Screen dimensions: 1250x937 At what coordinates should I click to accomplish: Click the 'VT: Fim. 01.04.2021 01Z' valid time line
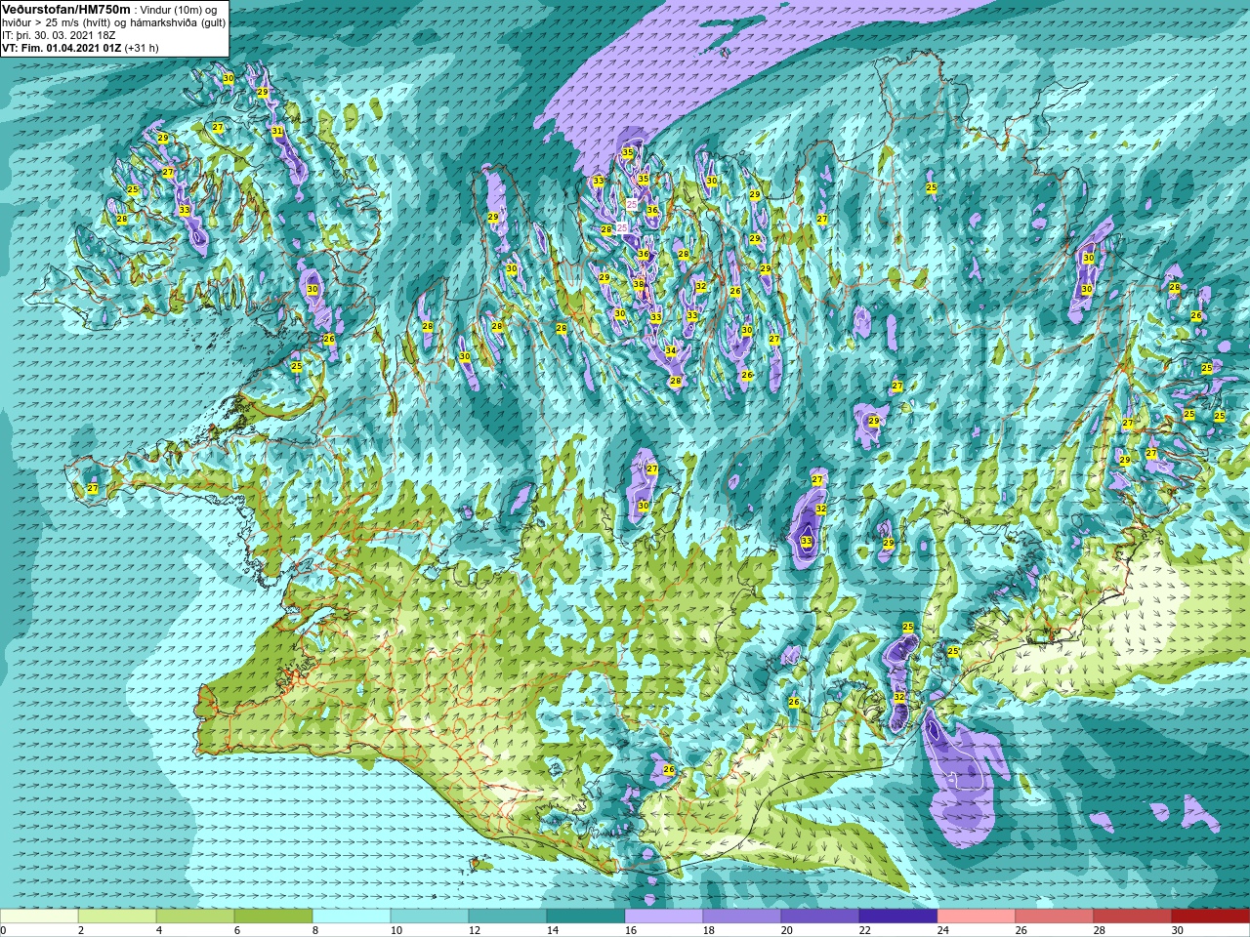tap(62, 48)
